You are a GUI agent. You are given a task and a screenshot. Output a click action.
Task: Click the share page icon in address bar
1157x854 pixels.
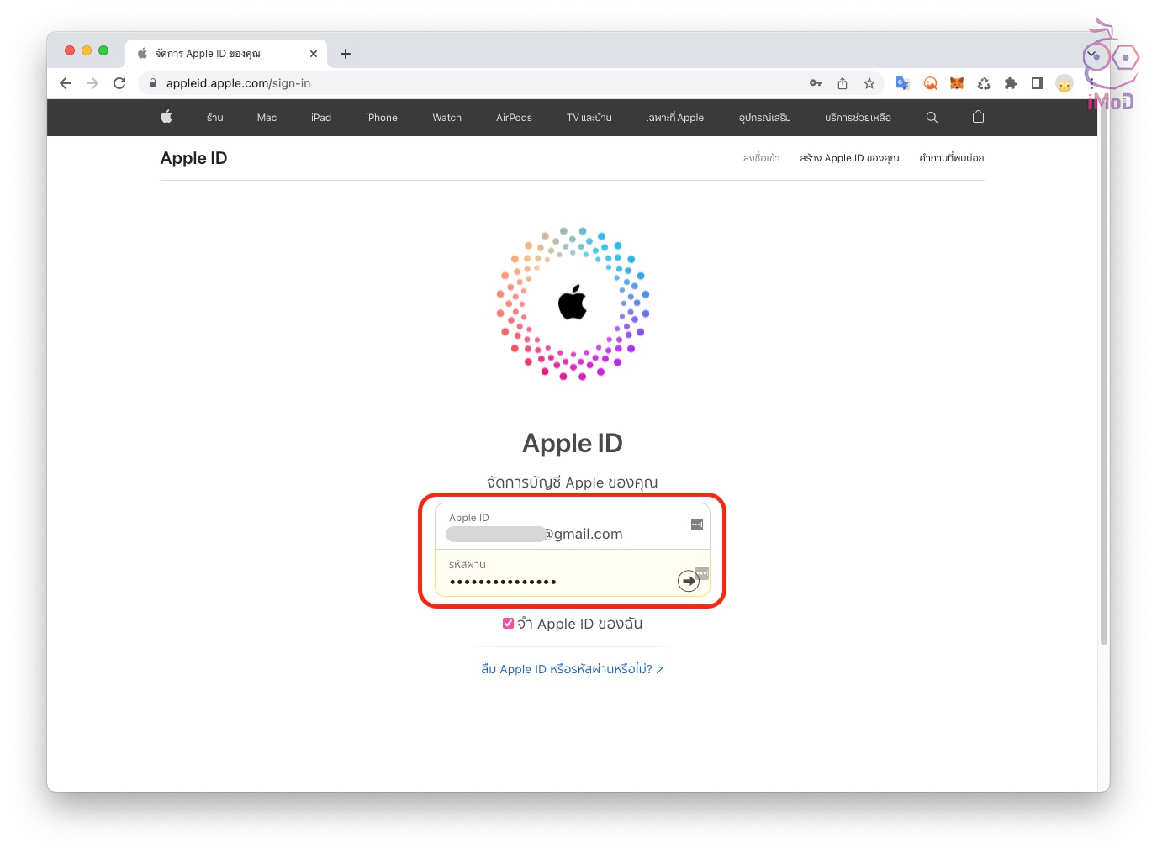point(843,83)
